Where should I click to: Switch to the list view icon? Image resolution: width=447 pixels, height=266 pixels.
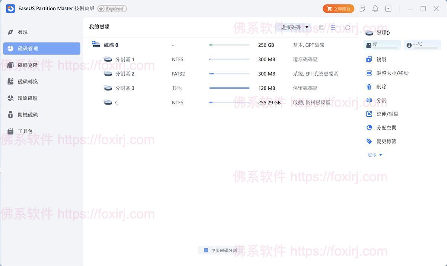[333, 27]
